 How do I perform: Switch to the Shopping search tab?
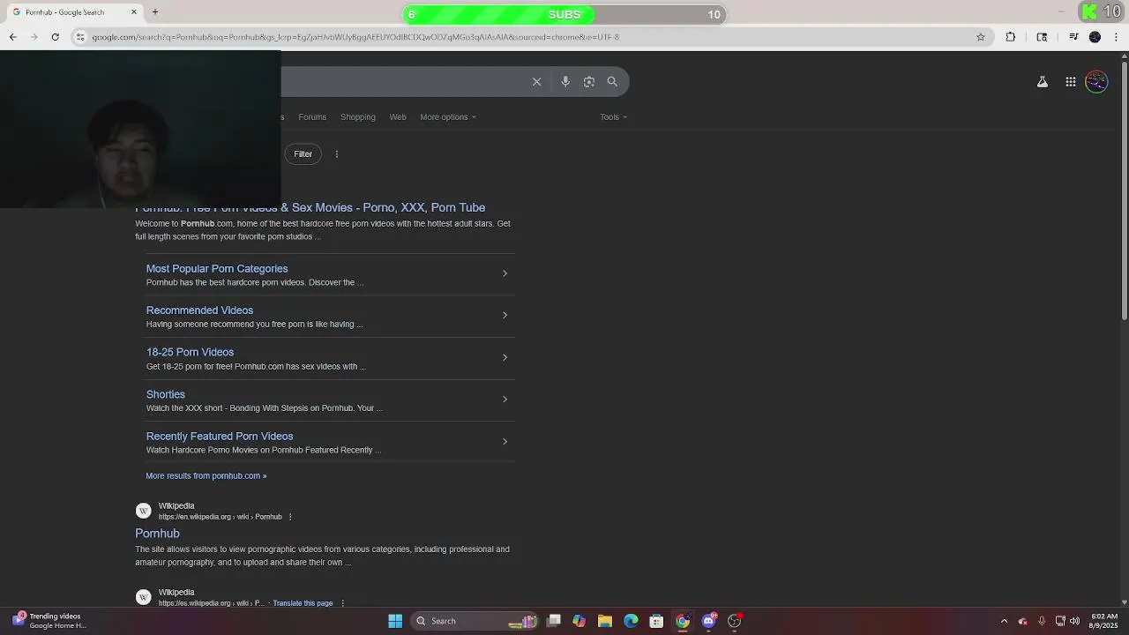click(358, 116)
